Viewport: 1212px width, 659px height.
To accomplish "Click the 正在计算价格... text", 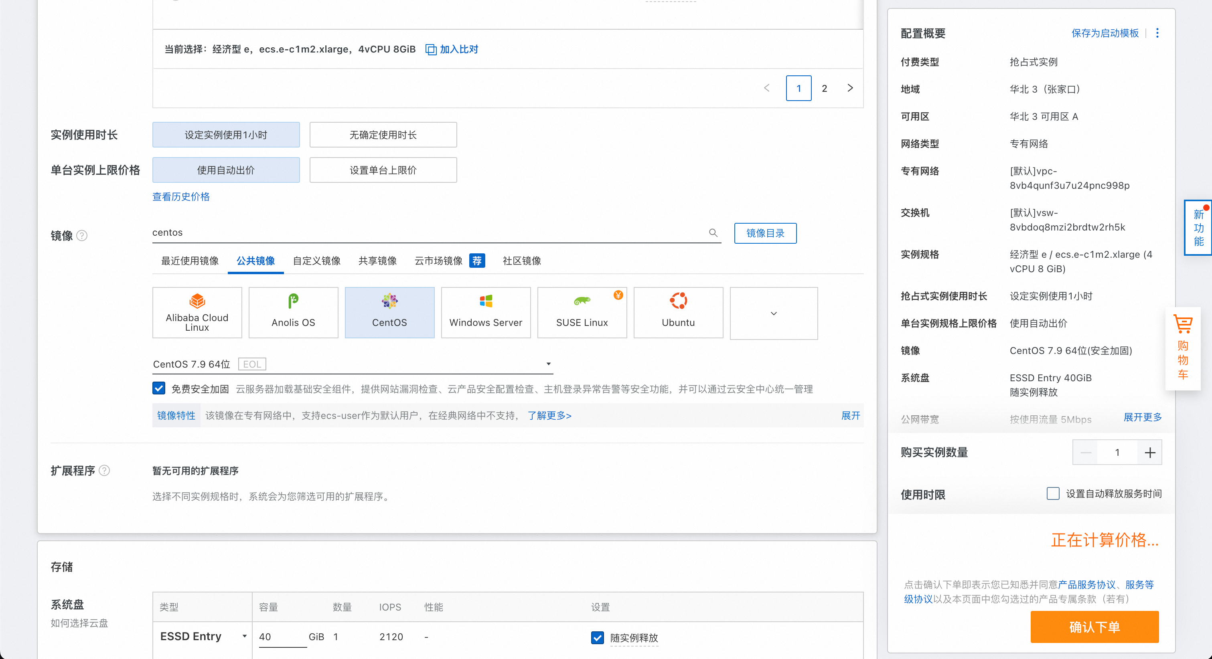I will coord(1105,540).
